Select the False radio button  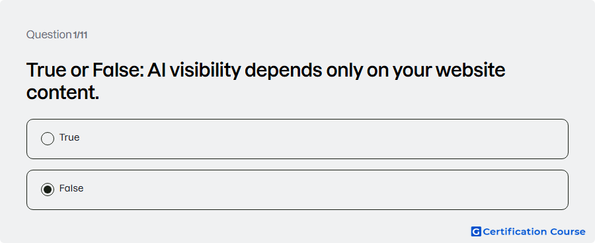pos(48,190)
